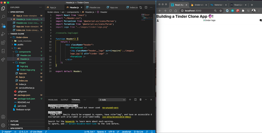Switch to the PROBLEMS panel tab
Screen dimensions: 262x133
[x=53, y=100]
